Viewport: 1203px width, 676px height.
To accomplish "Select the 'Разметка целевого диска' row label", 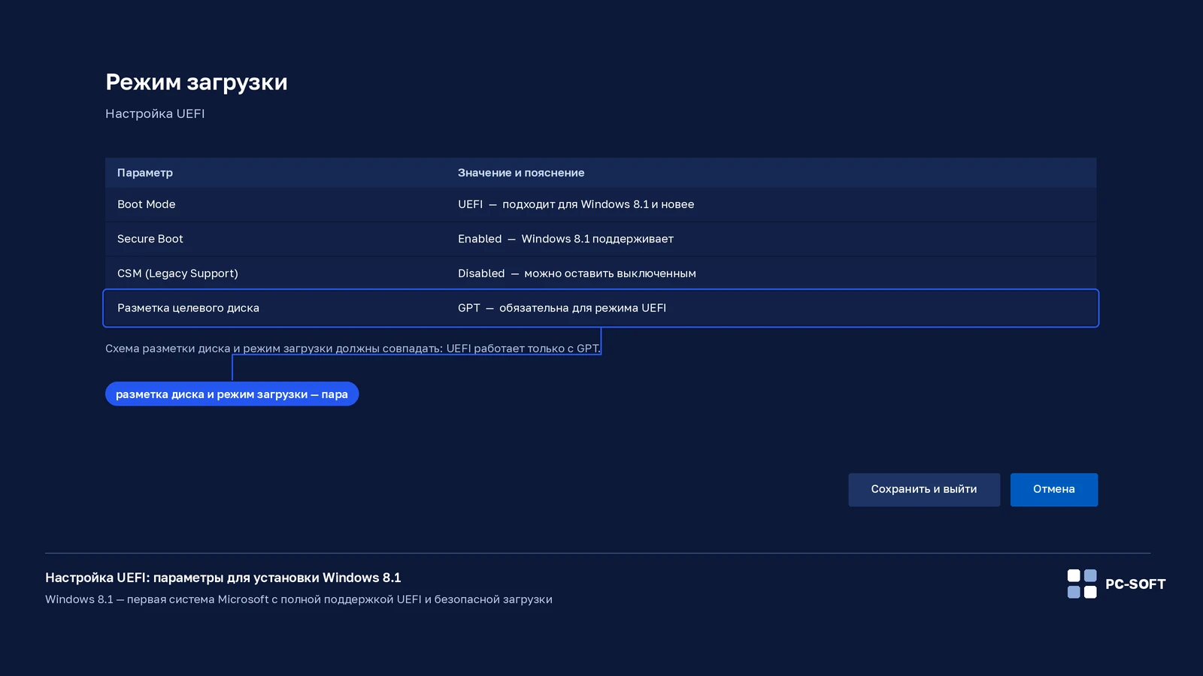I will [188, 308].
